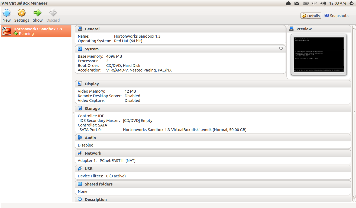Open the sound volume indicator
Screen dimensions: 356x208
(x=323, y=3)
